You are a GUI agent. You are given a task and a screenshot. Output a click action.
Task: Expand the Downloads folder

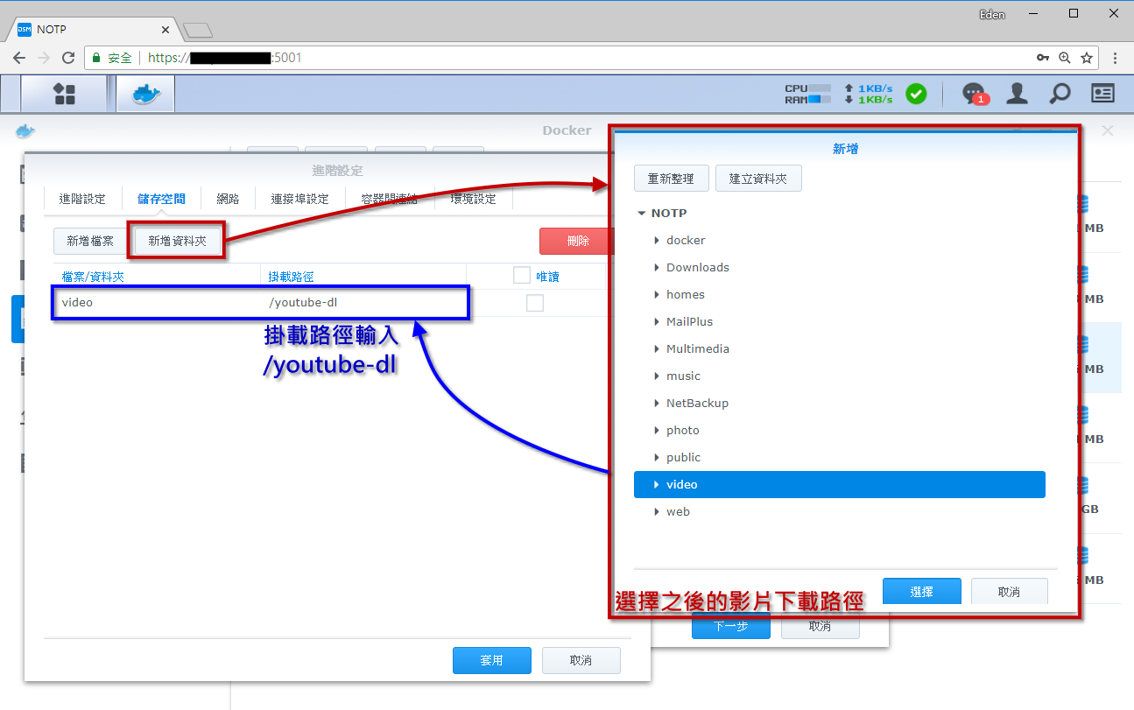pyautogui.click(x=657, y=267)
